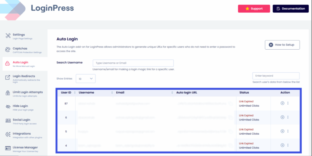Screen dimensions: 312x156
Task: Click the Auto login URL column header
Action: tap(187, 92)
